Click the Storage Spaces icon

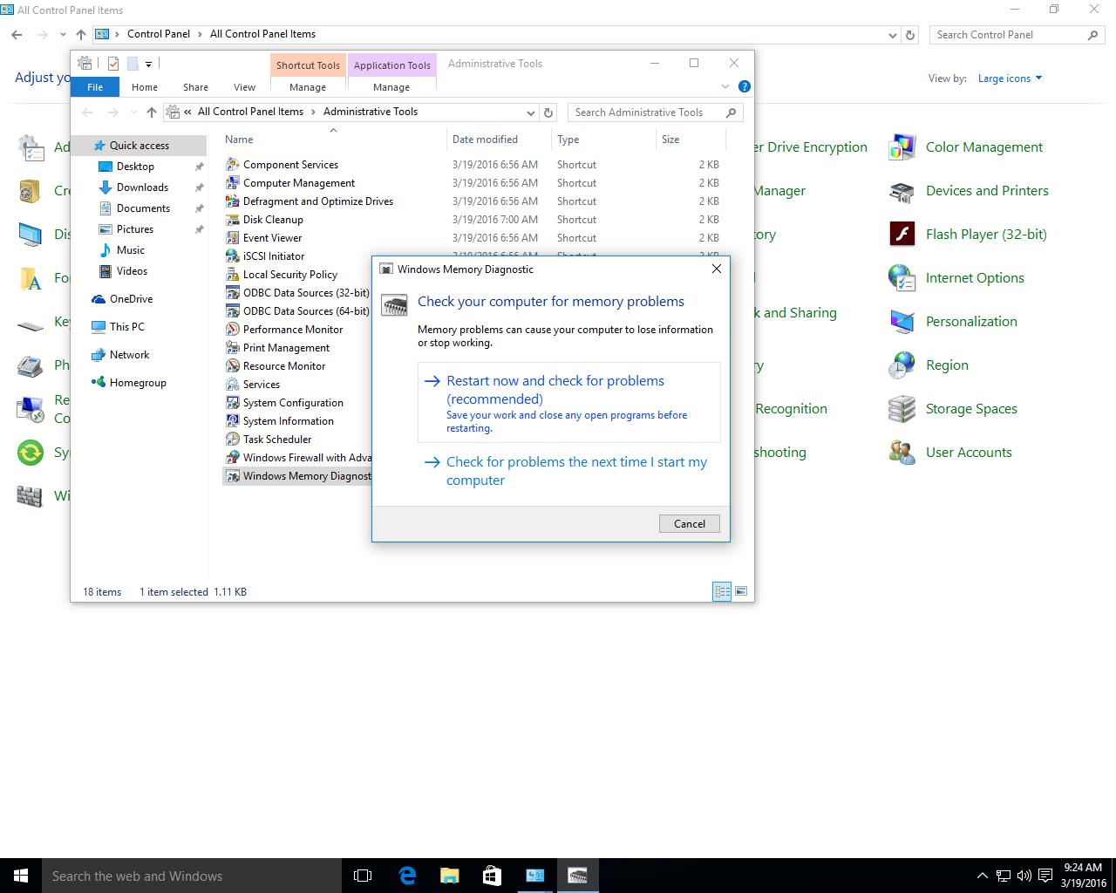902,409
